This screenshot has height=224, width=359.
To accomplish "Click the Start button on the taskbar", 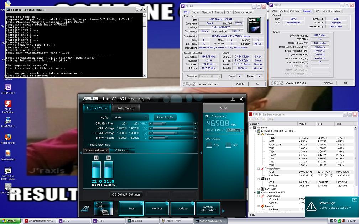I will (x=10, y=221).
